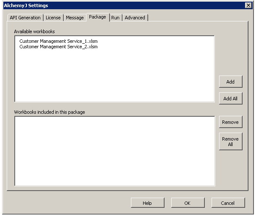Image resolution: width=256 pixels, height=217 pixels.
Task: Switch to the Run tab
Action: click(x=115, y=18)
